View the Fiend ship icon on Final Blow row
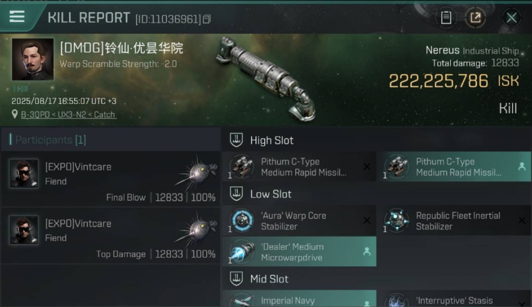Screen dimensions: 532x307 click(196, 172)
